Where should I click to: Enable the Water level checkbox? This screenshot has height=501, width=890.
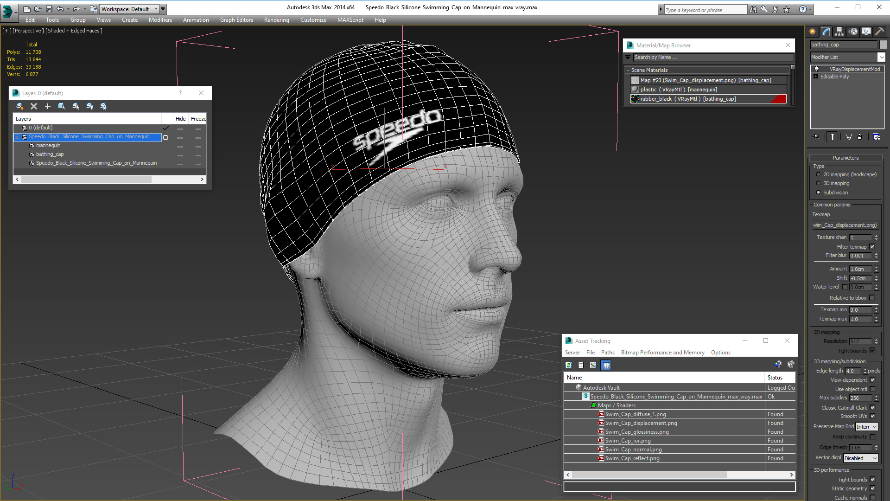tap(845, 287)
